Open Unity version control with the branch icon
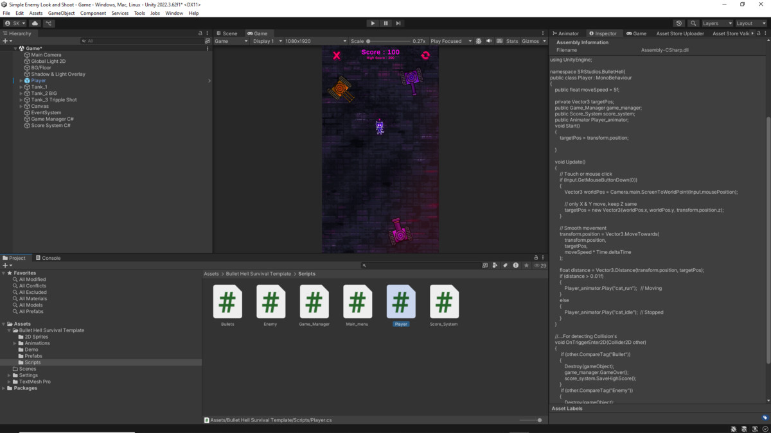Viewport: 771px width, 433px height. [x=49, y=22]
